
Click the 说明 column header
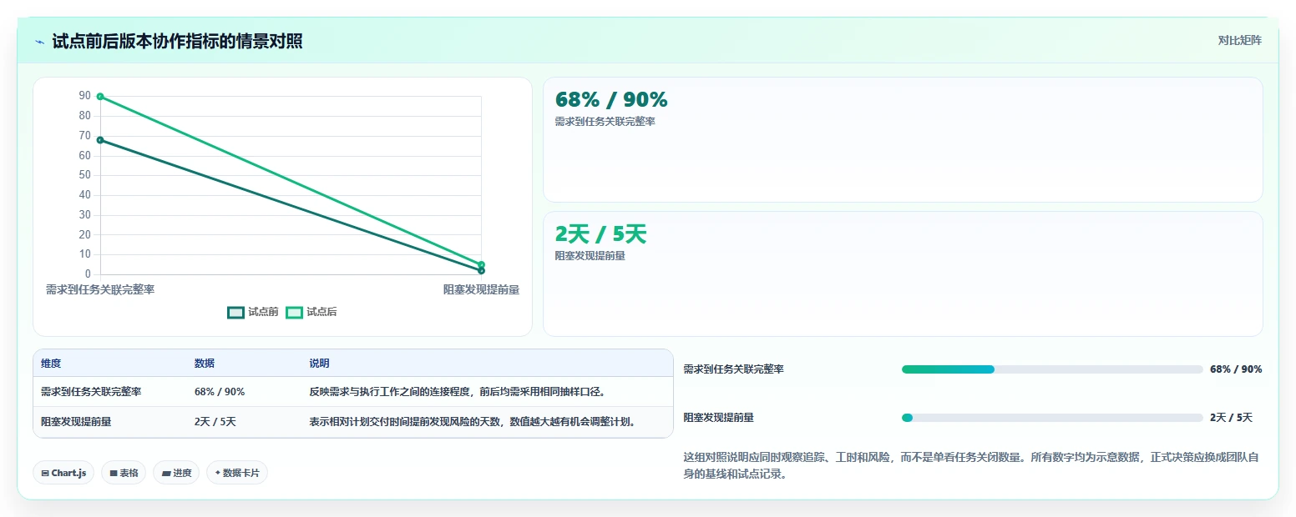[x=319, y=364]
